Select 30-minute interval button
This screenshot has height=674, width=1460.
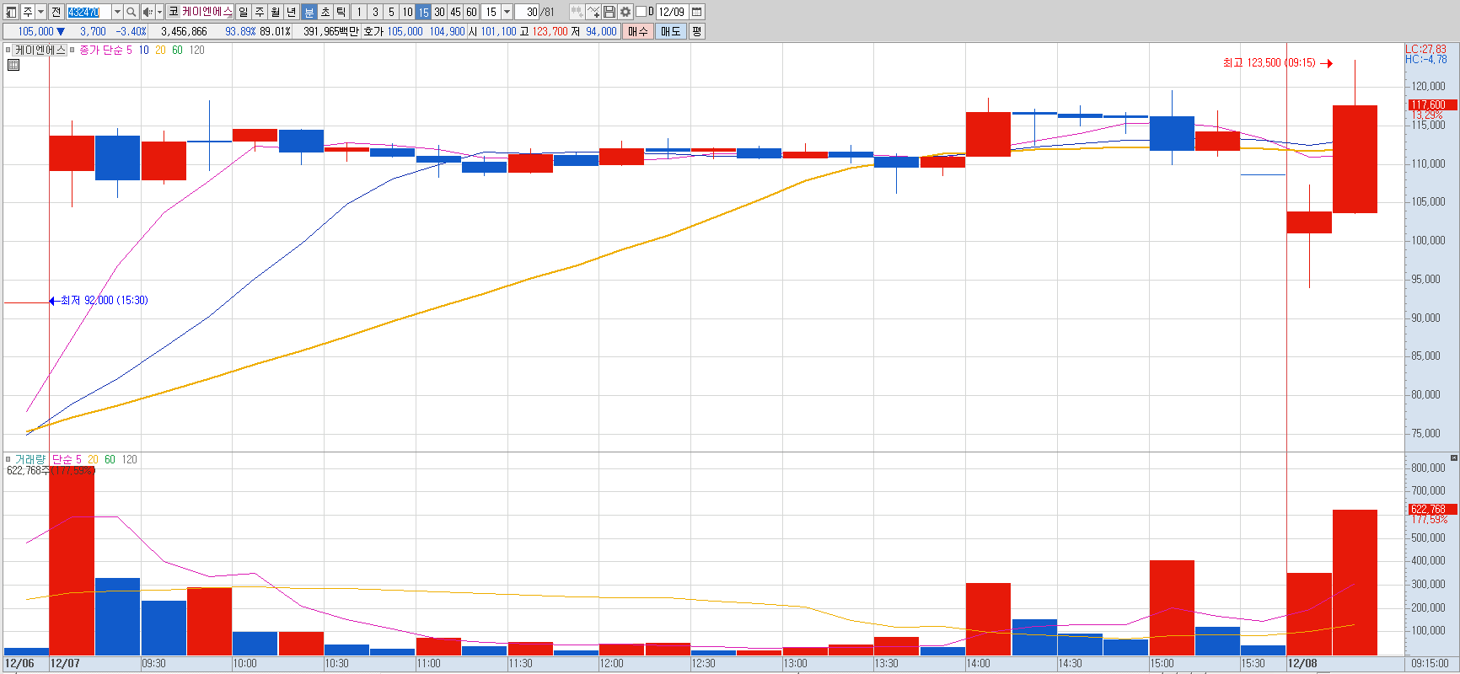439,12
